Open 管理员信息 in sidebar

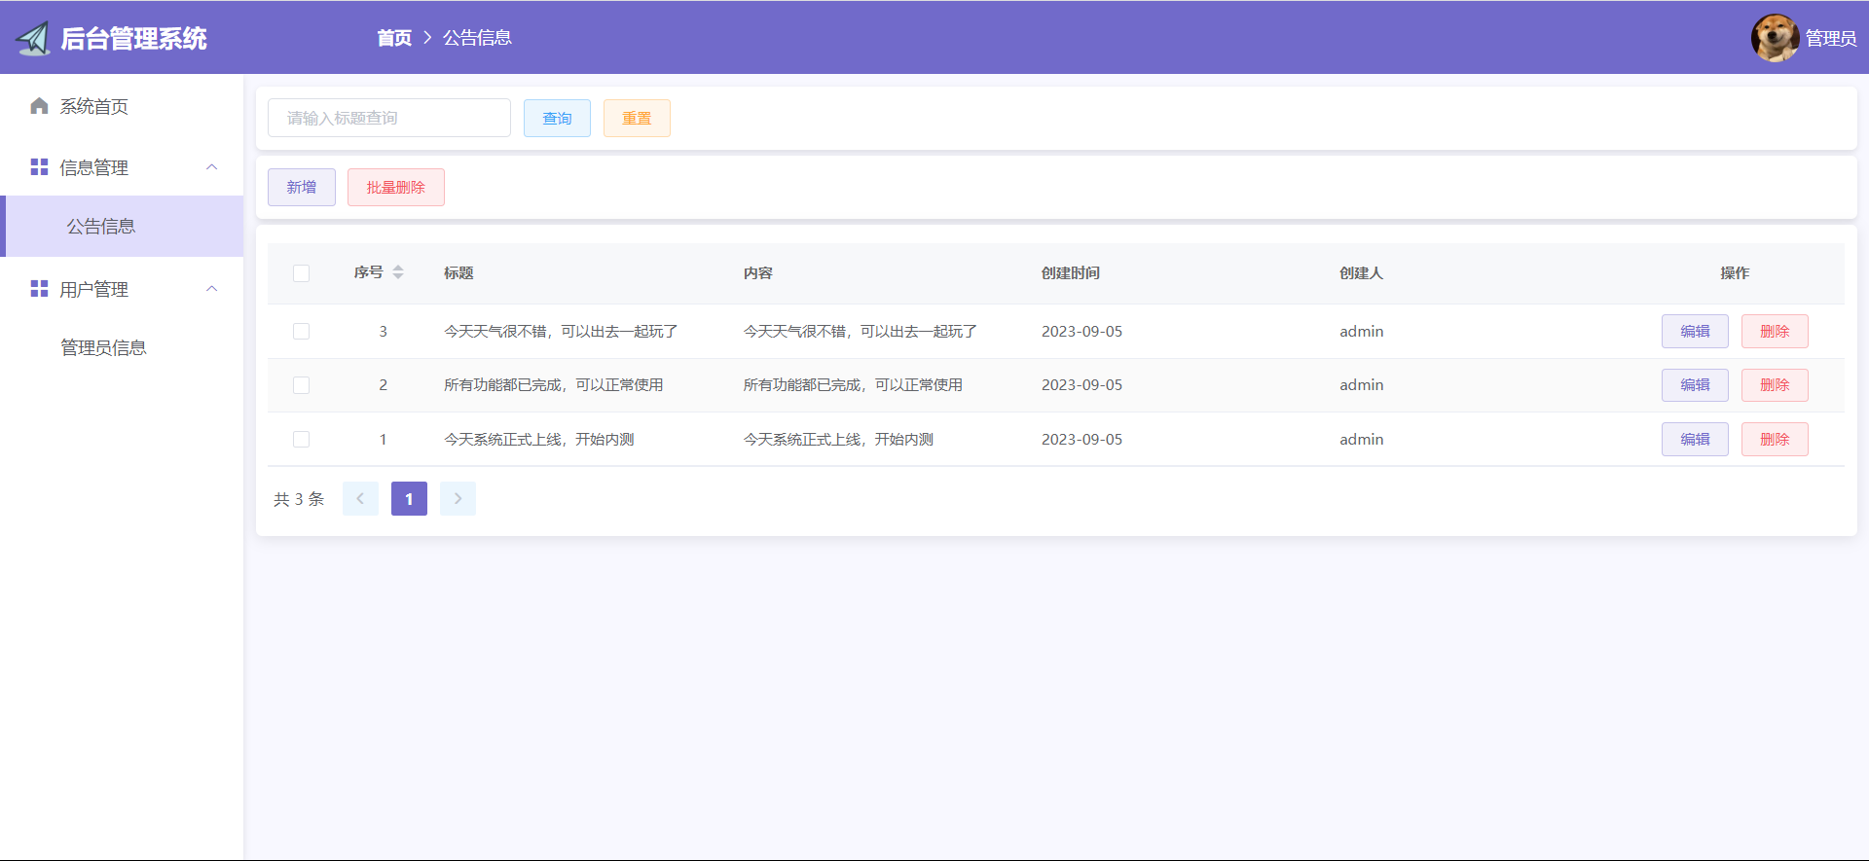(103, 348)
